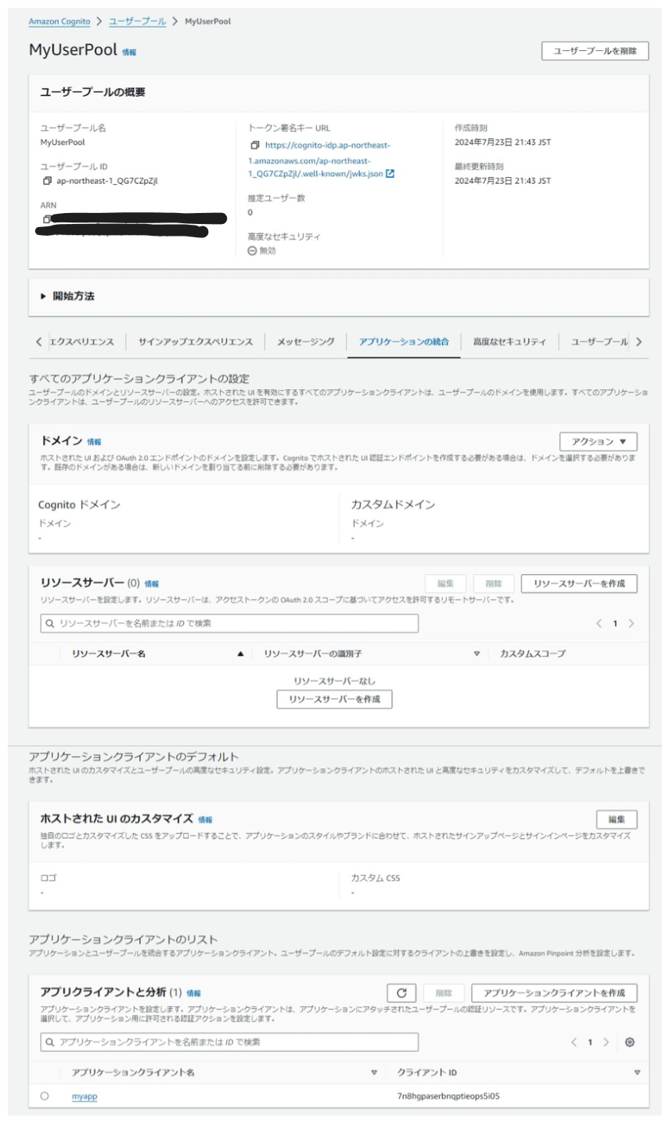Click ユーザープールを削除 button
The width and height of the screenshot is (669, 1123).
click(x=595, y=51)
